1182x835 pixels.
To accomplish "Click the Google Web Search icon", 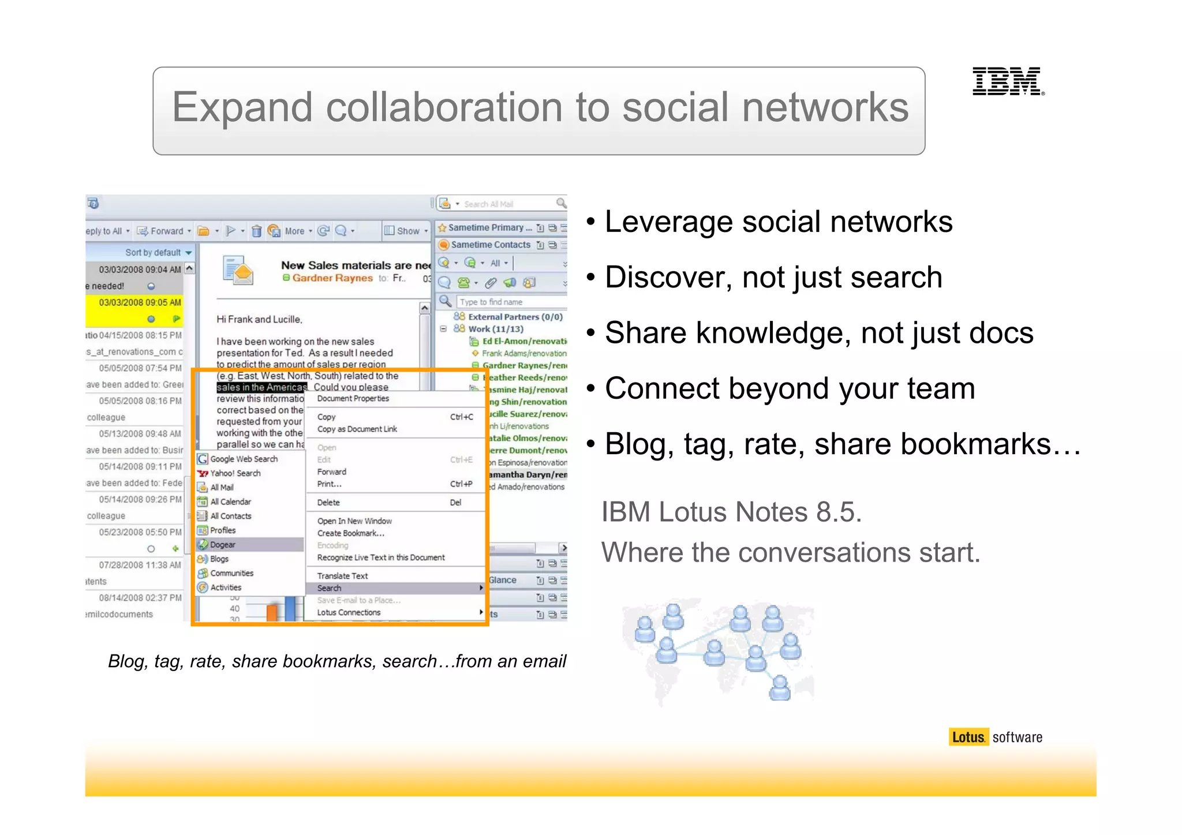I will (x=203, y=459).
